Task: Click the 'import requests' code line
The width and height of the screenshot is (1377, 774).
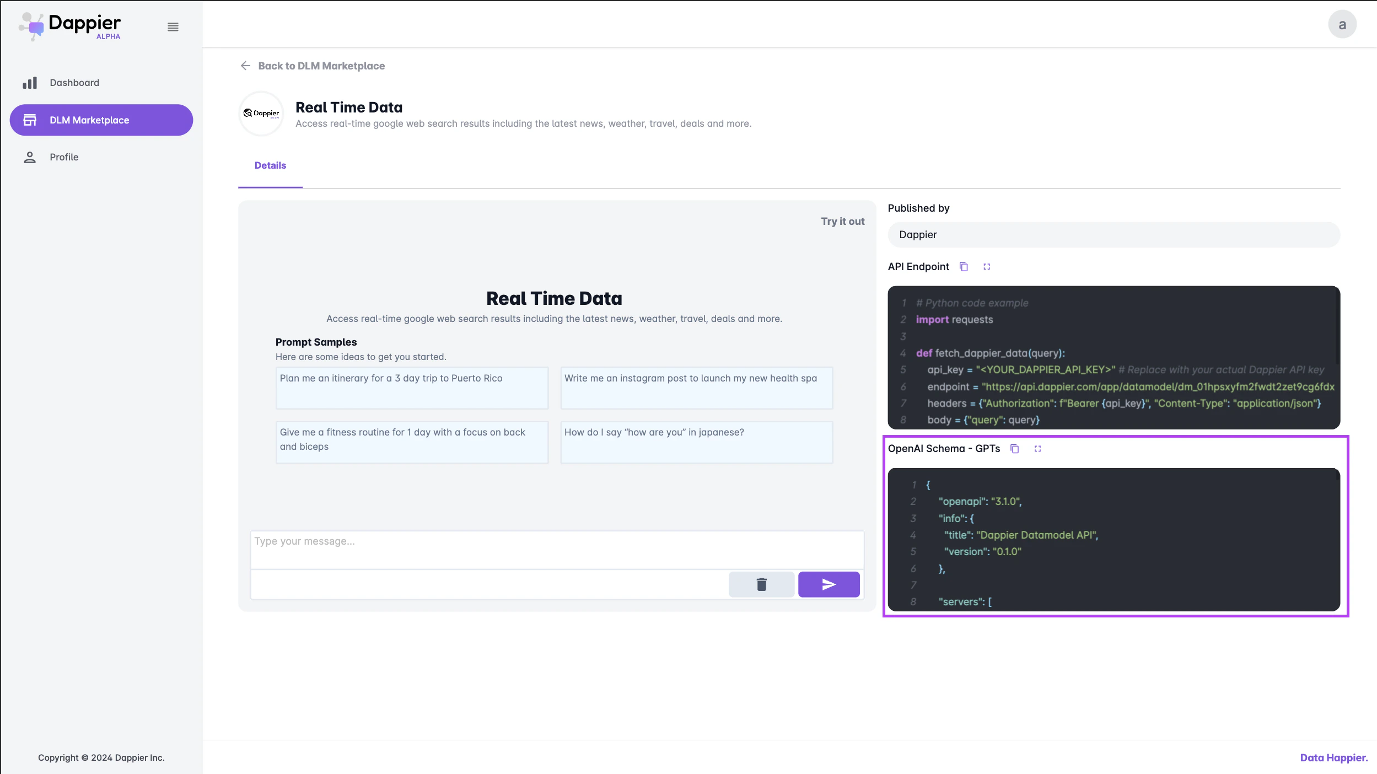Action: point(954,320)
